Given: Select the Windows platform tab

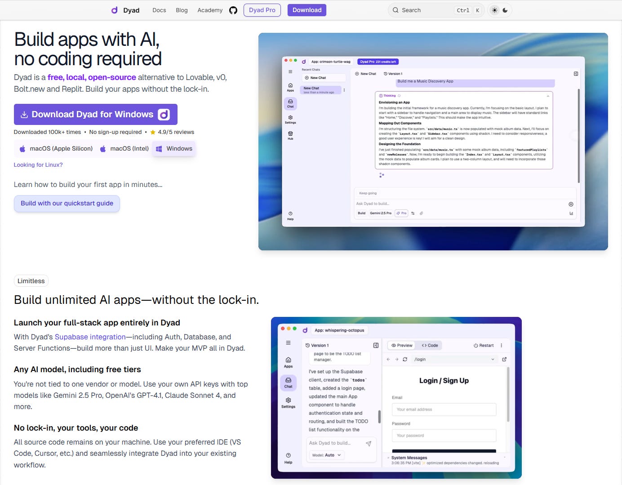Looking at the screenshot, I should [174, 149].
